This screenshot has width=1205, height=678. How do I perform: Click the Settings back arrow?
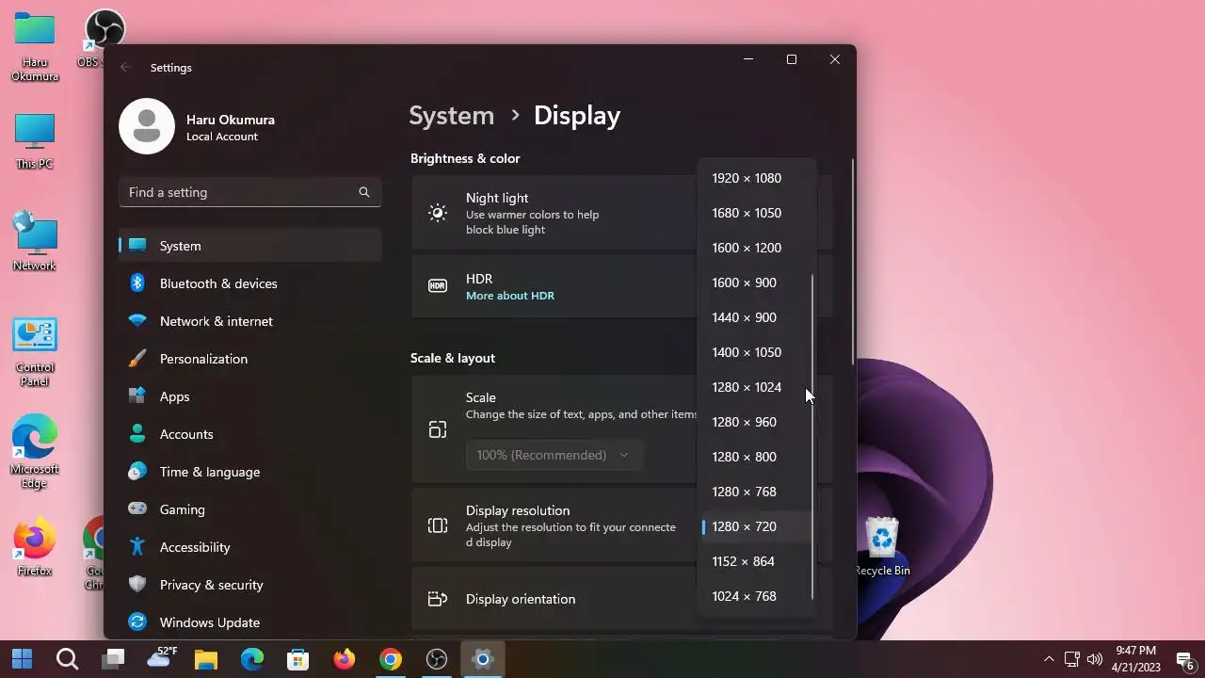(x=126, y=68)
